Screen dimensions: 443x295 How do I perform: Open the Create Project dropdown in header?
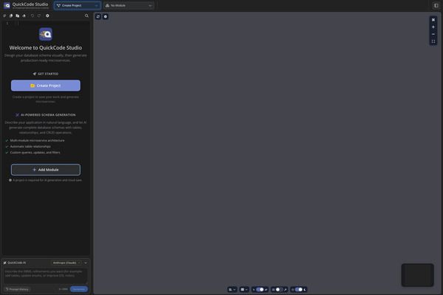pos(78,5)
